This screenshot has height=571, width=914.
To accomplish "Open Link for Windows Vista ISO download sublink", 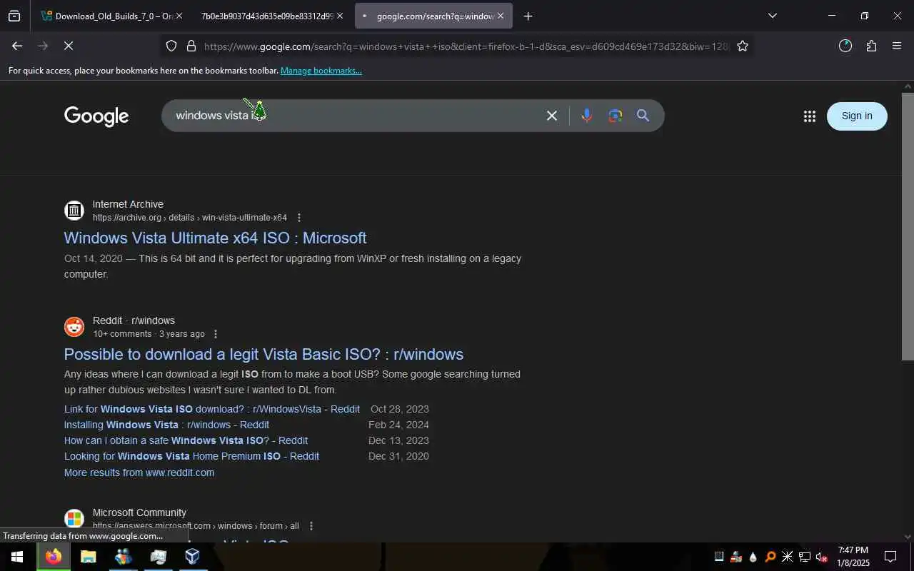I will click(x=212, y=409).
